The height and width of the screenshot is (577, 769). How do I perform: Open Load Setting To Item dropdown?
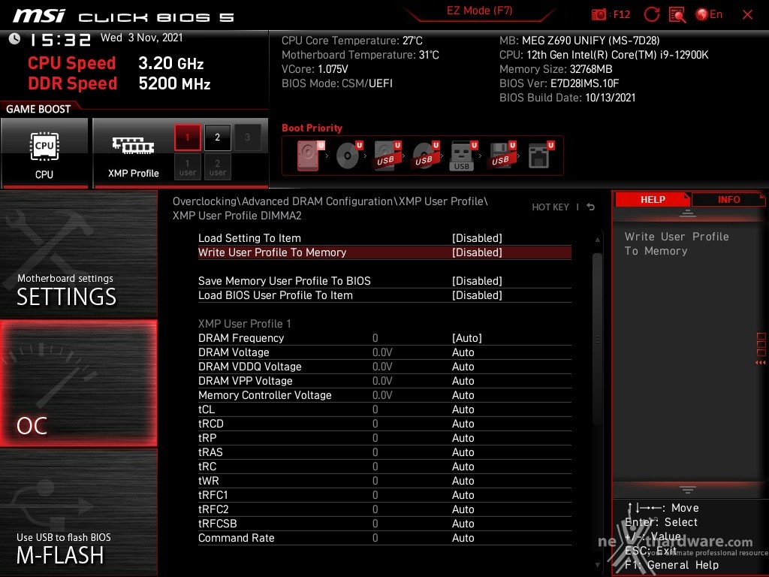pos(384,238)
